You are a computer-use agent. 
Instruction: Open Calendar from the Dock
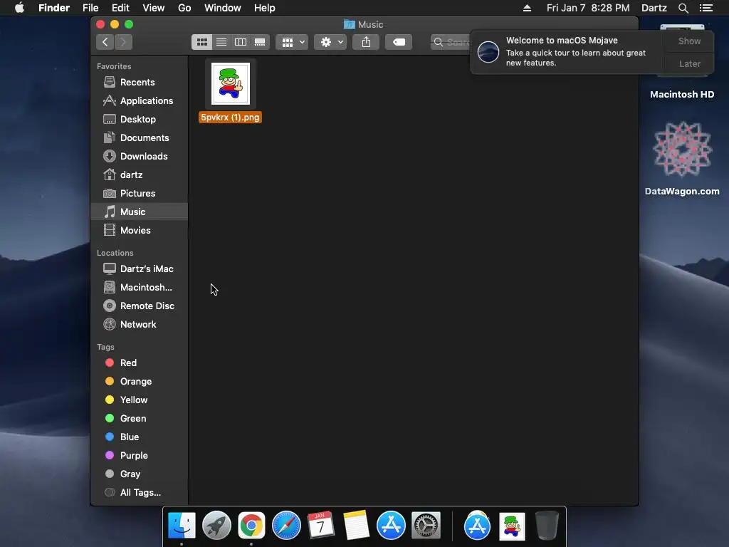pos(321,526)
